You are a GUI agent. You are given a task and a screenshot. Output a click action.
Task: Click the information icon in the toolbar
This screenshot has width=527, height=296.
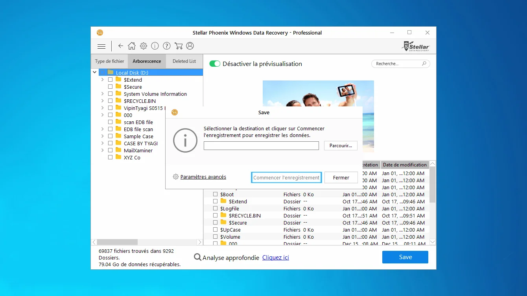(155, 46)
